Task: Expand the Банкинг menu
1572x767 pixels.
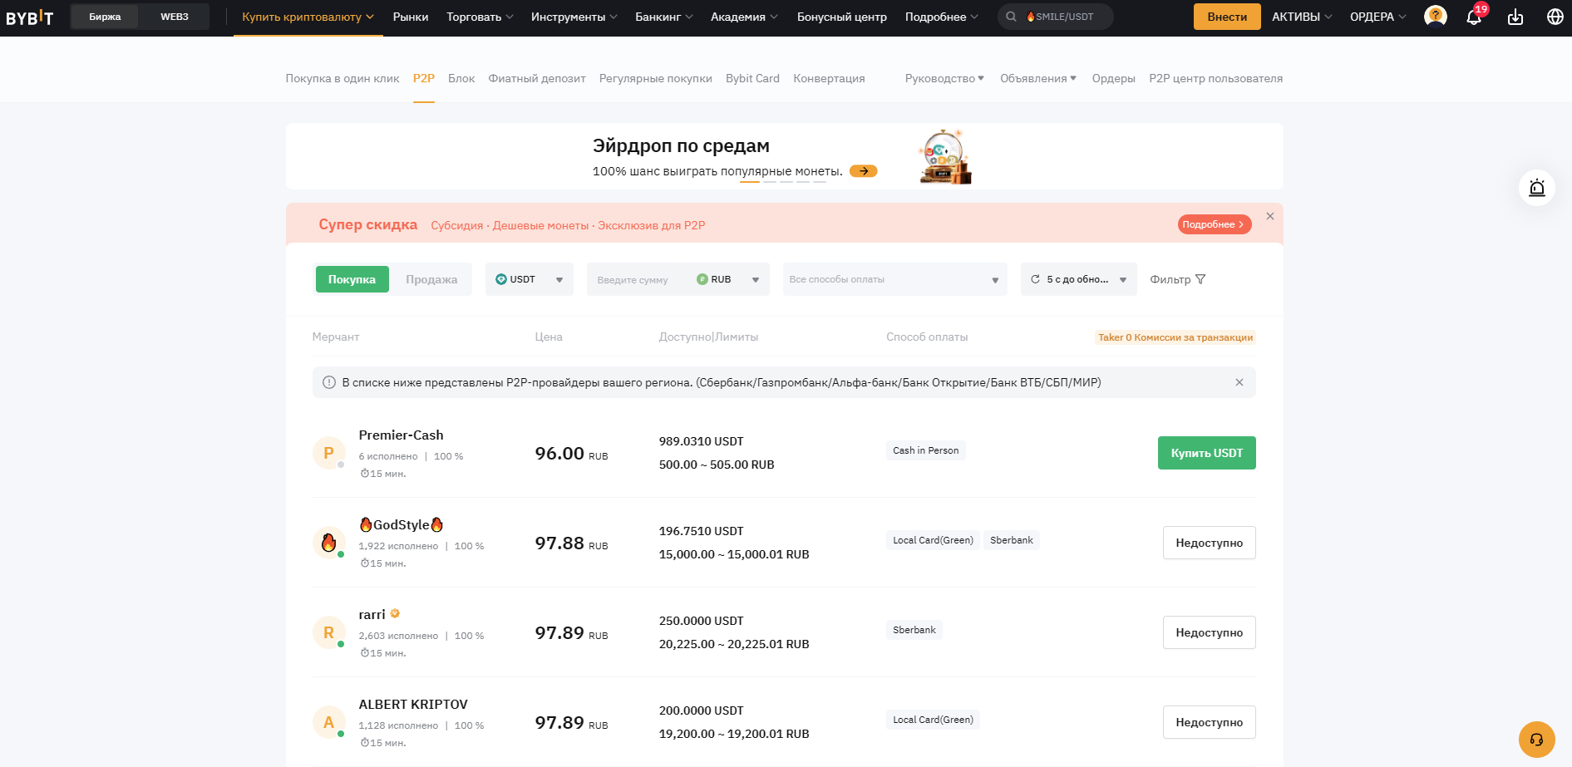Action: pyautogui.click(x=664, y=17)
